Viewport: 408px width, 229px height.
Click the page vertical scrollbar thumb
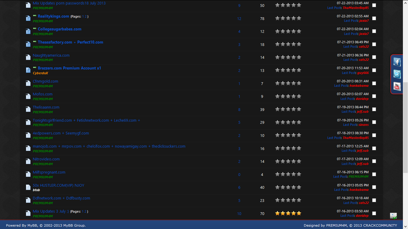[405, 128]
